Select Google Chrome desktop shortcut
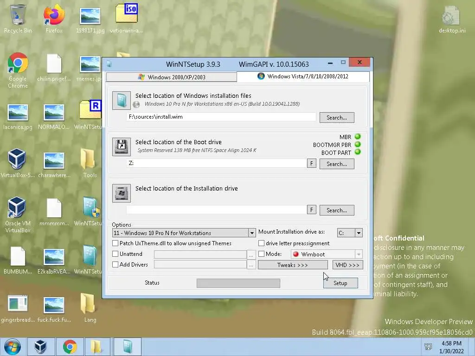 18,70
